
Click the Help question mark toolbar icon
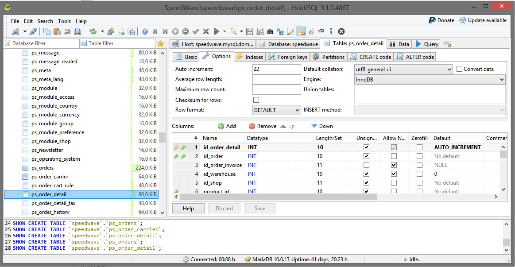(x=145, y=31)
